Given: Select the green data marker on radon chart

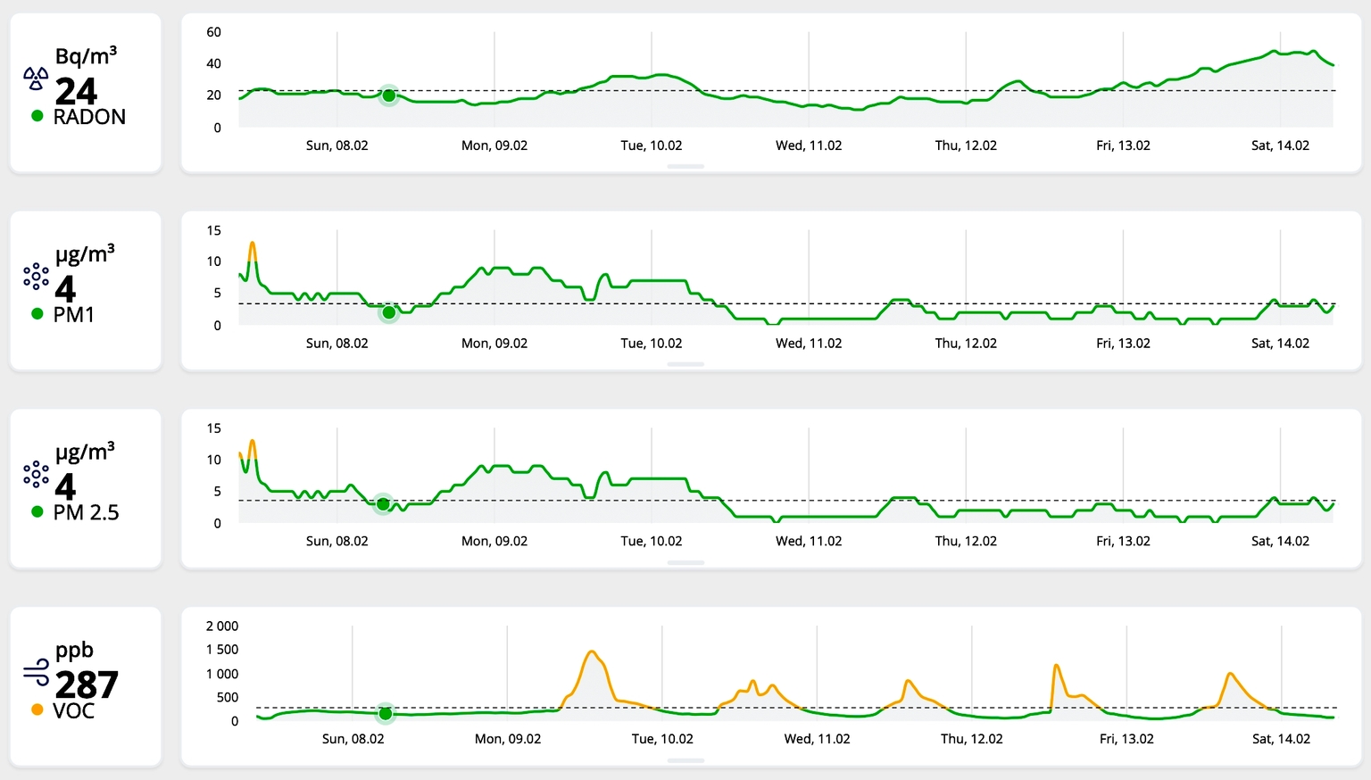Looking at the screenshot, I should (388, 95).
